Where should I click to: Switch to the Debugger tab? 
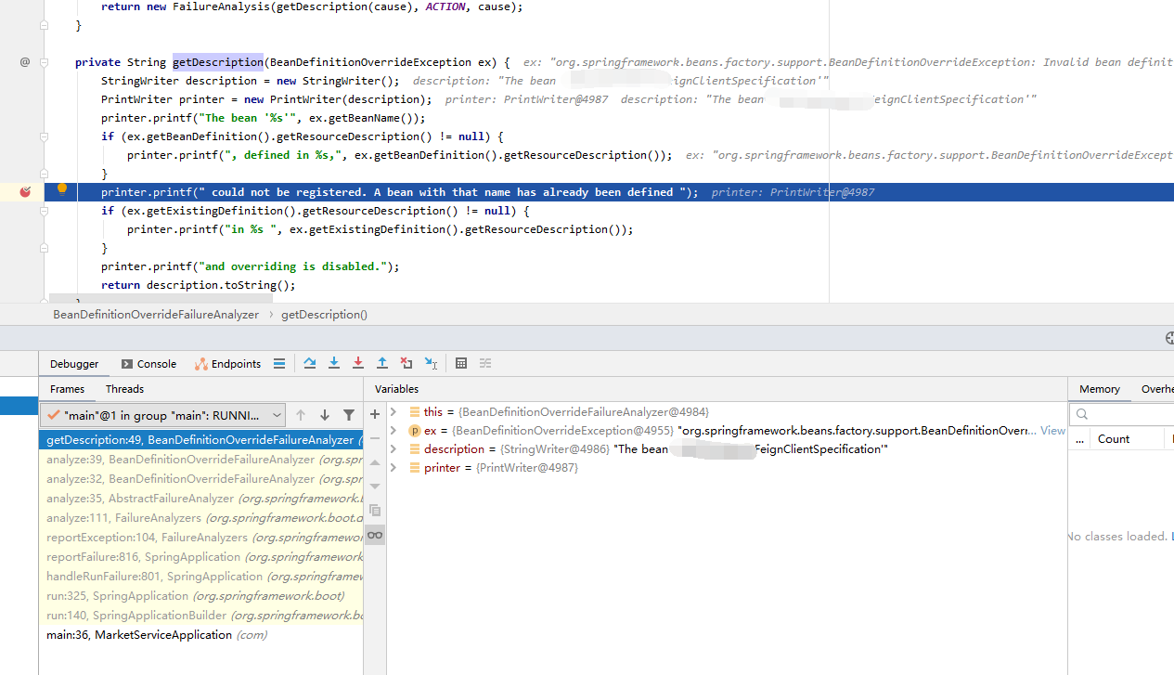point(74,364)
